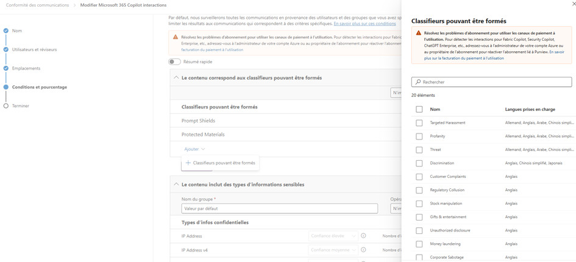
Task: Go to Conditions et pourcentage step
Action: coord(40,87)
